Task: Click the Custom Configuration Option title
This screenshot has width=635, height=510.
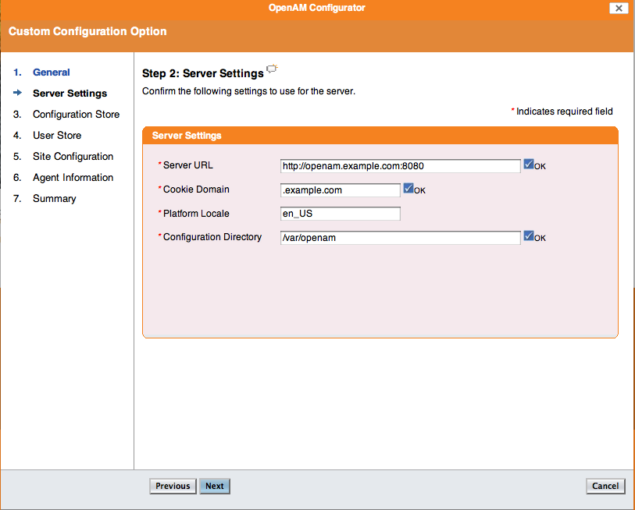Action: point(87,31)
